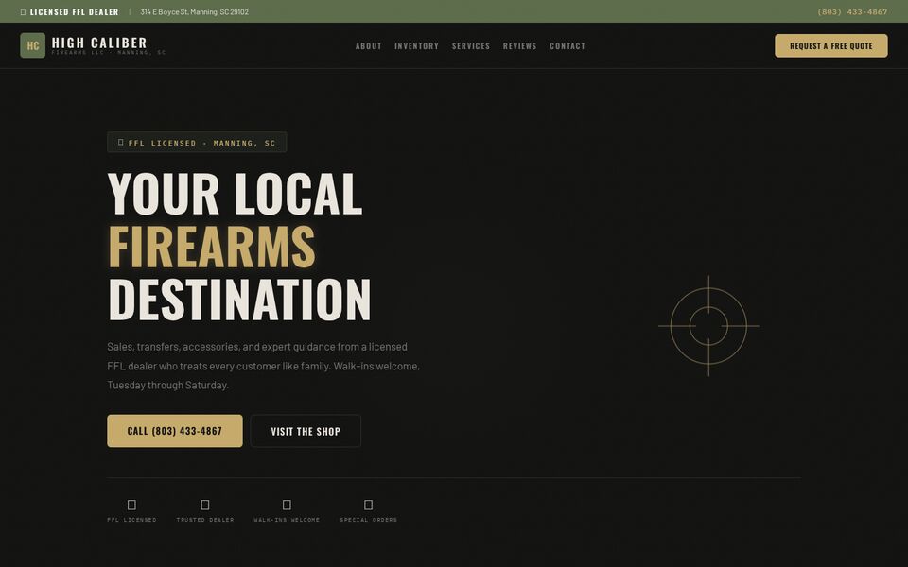The height and width of the screenshot is (567, 908).
Task: Click the top bar phone number (803) 433-4867
Action: point(852,11)
